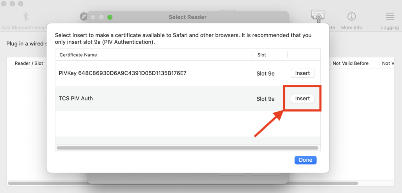Click the Reader / Slot column header
Screen dimensions: 402x193
[29, 63]
